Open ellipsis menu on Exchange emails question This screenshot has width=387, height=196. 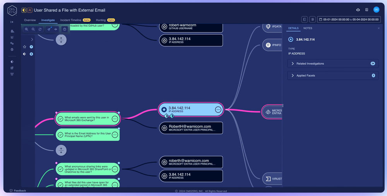(x=115, y=119)
